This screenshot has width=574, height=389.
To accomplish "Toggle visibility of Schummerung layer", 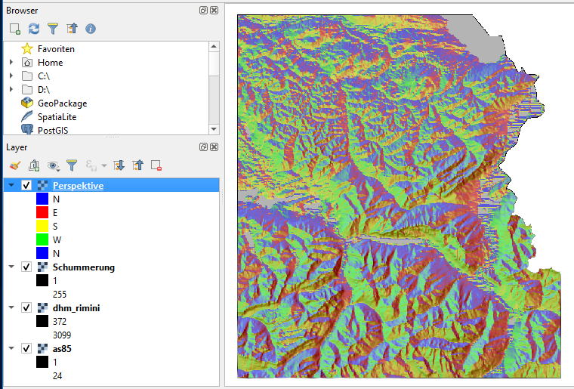I will pos(26,267).
